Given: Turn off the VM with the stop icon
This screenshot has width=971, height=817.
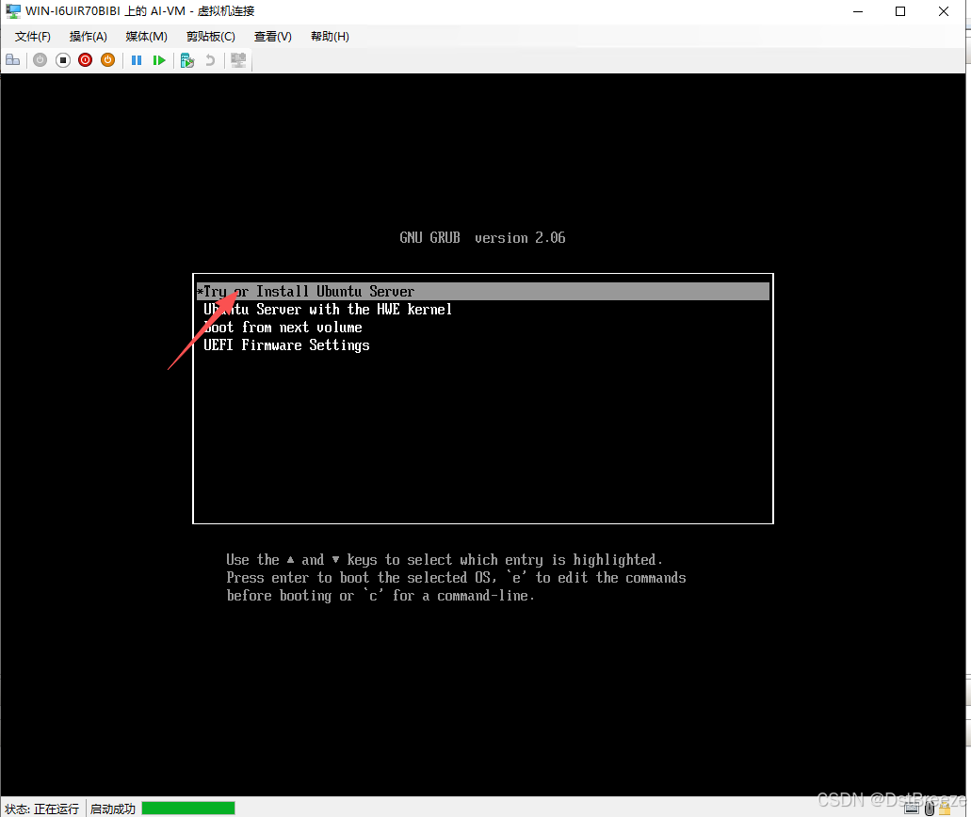Looking at the screenshot, I should tap(62, 60).
